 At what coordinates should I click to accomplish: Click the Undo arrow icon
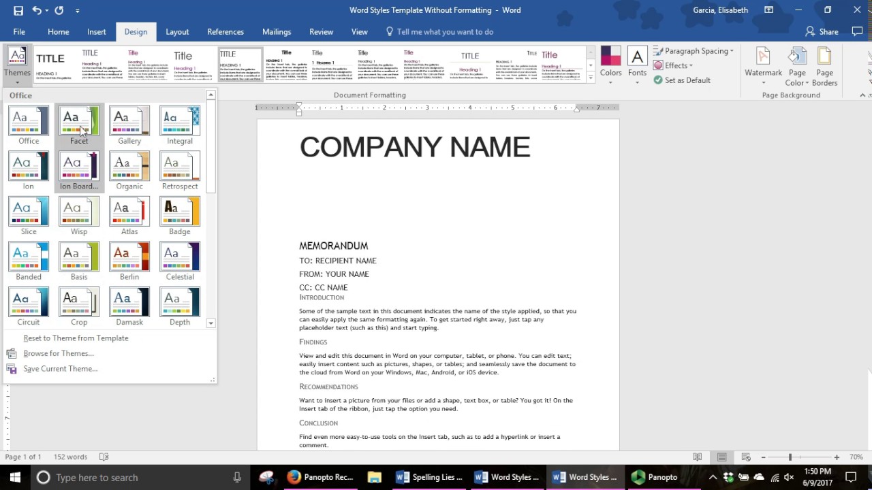click(36, 10)
